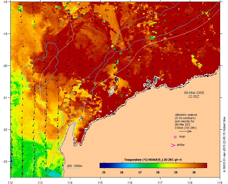Click longitude axis label 115
The image size is (228, 184).
(100, 183)
